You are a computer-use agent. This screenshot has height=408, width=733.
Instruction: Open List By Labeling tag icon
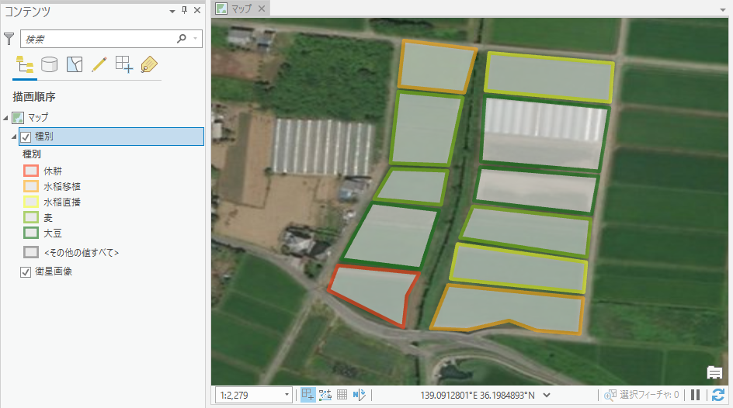point(149,64)
